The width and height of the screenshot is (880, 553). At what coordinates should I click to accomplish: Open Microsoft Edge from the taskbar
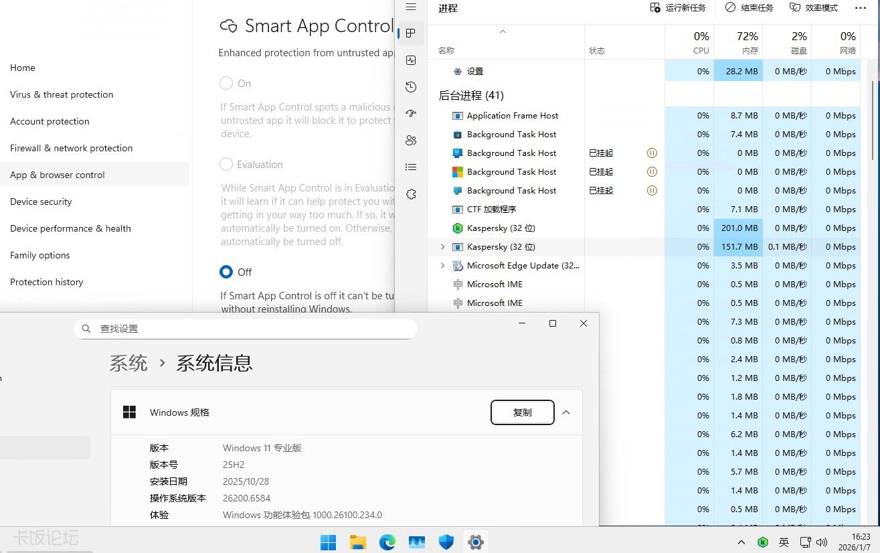[387, 542]
